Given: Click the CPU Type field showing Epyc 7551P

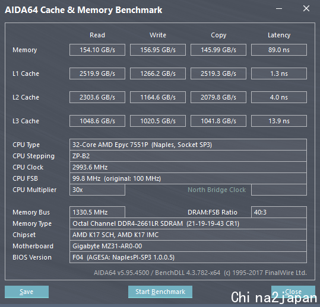Looking at the screenshot, I should coord(188,145).
